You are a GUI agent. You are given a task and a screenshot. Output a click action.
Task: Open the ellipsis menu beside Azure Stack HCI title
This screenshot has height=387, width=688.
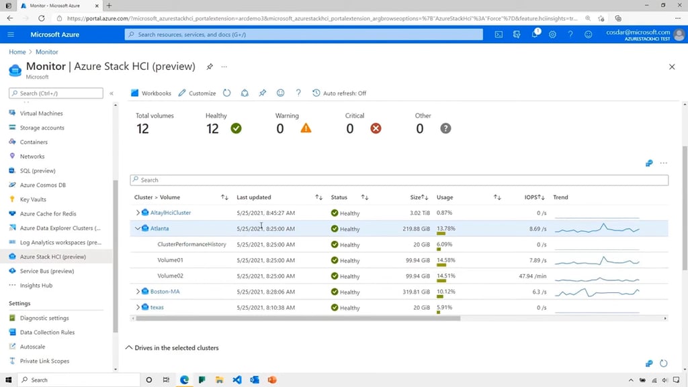[224, 67]
